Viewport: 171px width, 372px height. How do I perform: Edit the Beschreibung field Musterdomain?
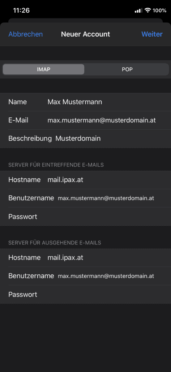(85, 138)
